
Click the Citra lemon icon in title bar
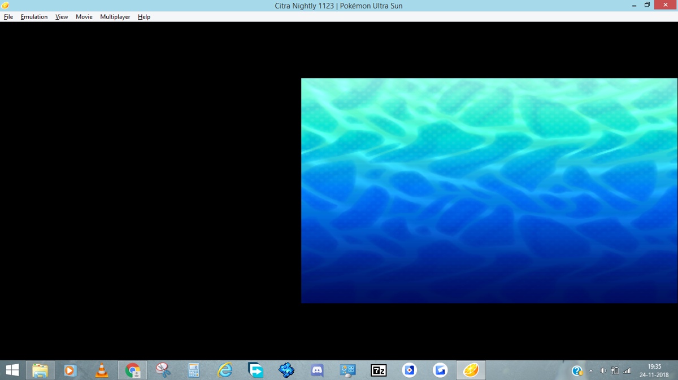(x=6, y=6)
